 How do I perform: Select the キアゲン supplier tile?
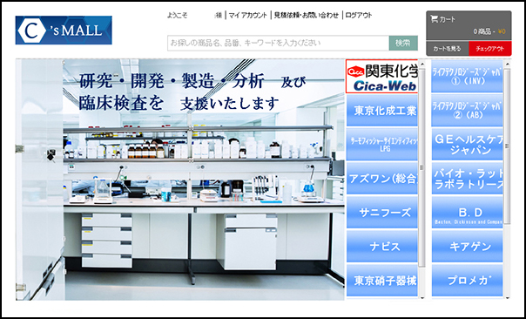click(x=468, y=247)
